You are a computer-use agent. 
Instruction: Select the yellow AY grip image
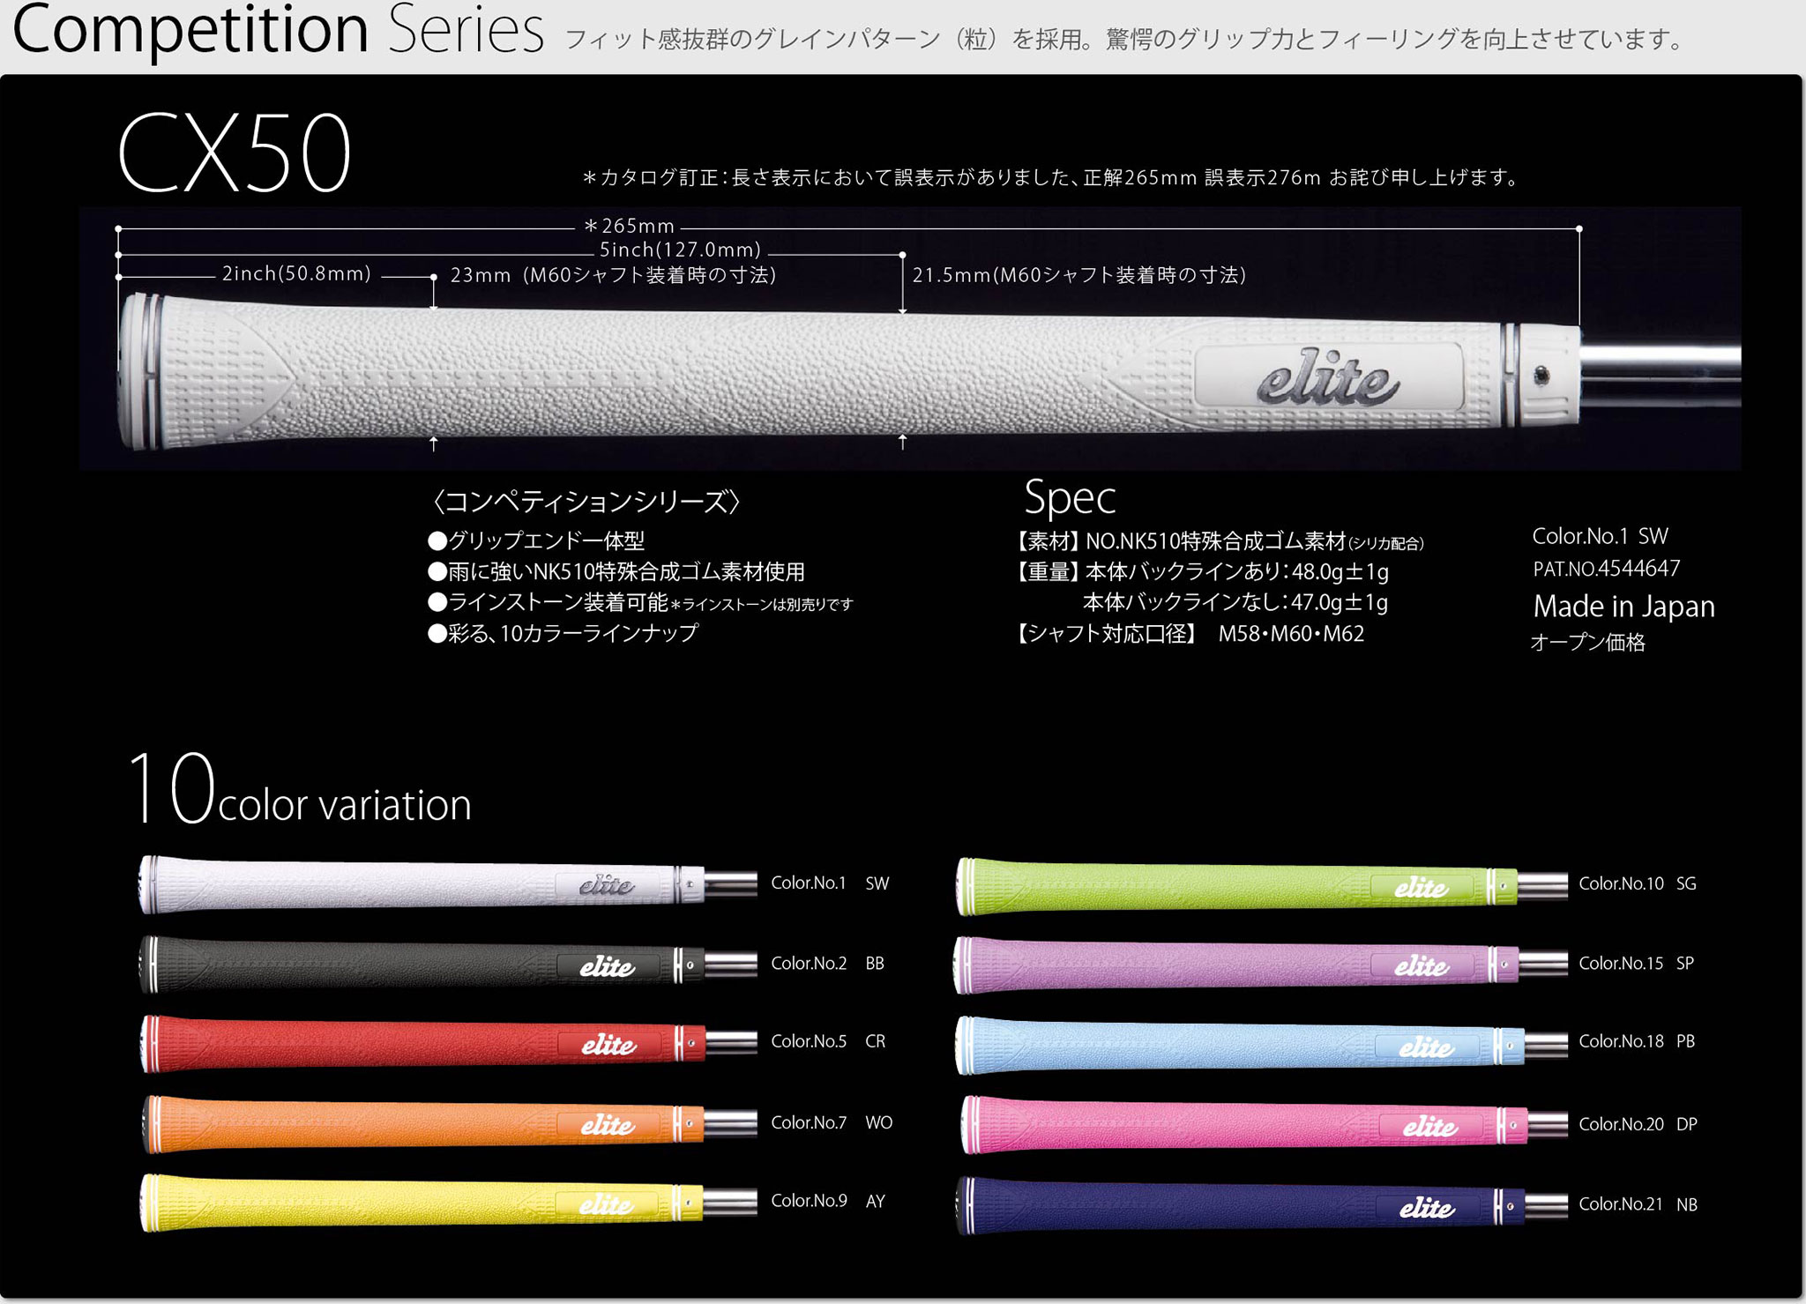click(x=448, y=1202)
